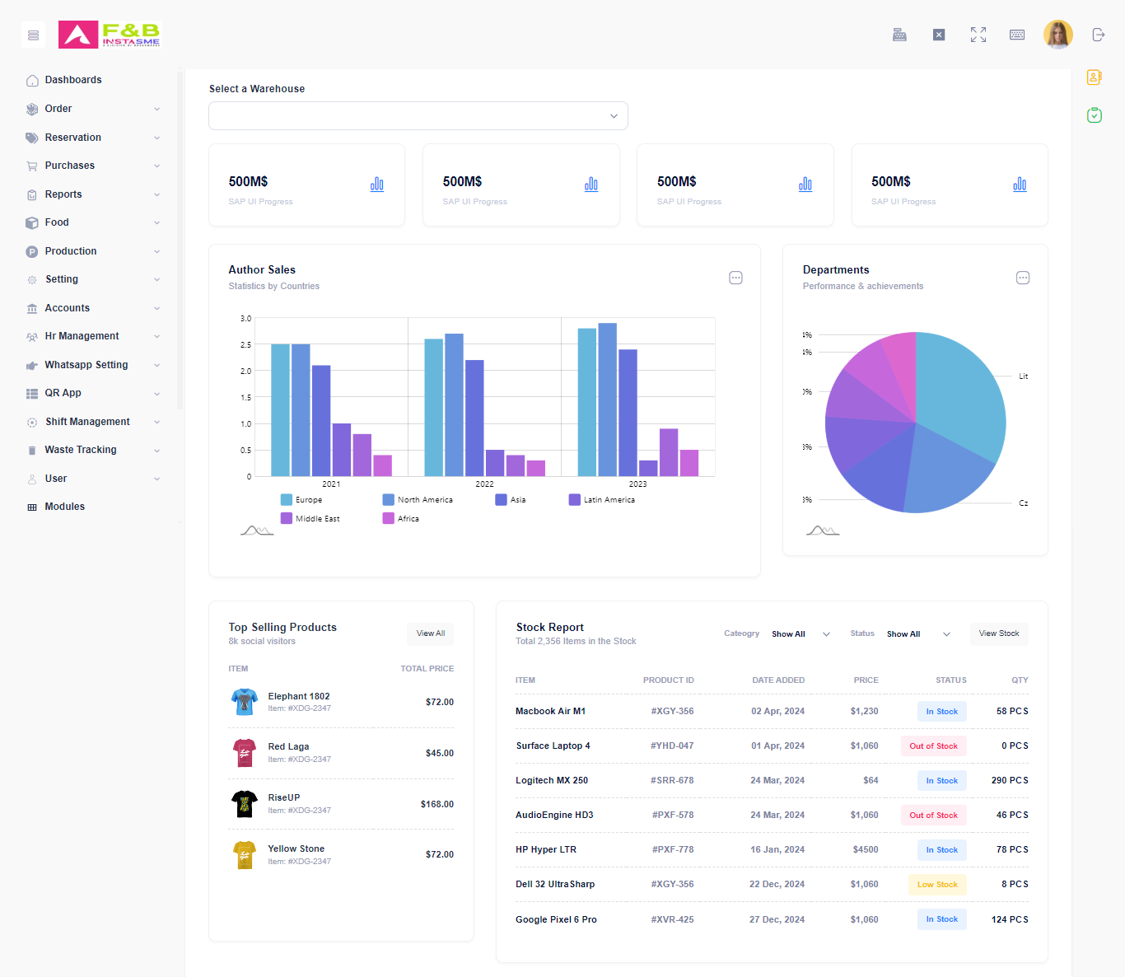Screen dimensions: 1125x977
Task: Click View All in Top Selling Products
Action: coord(431,633)
